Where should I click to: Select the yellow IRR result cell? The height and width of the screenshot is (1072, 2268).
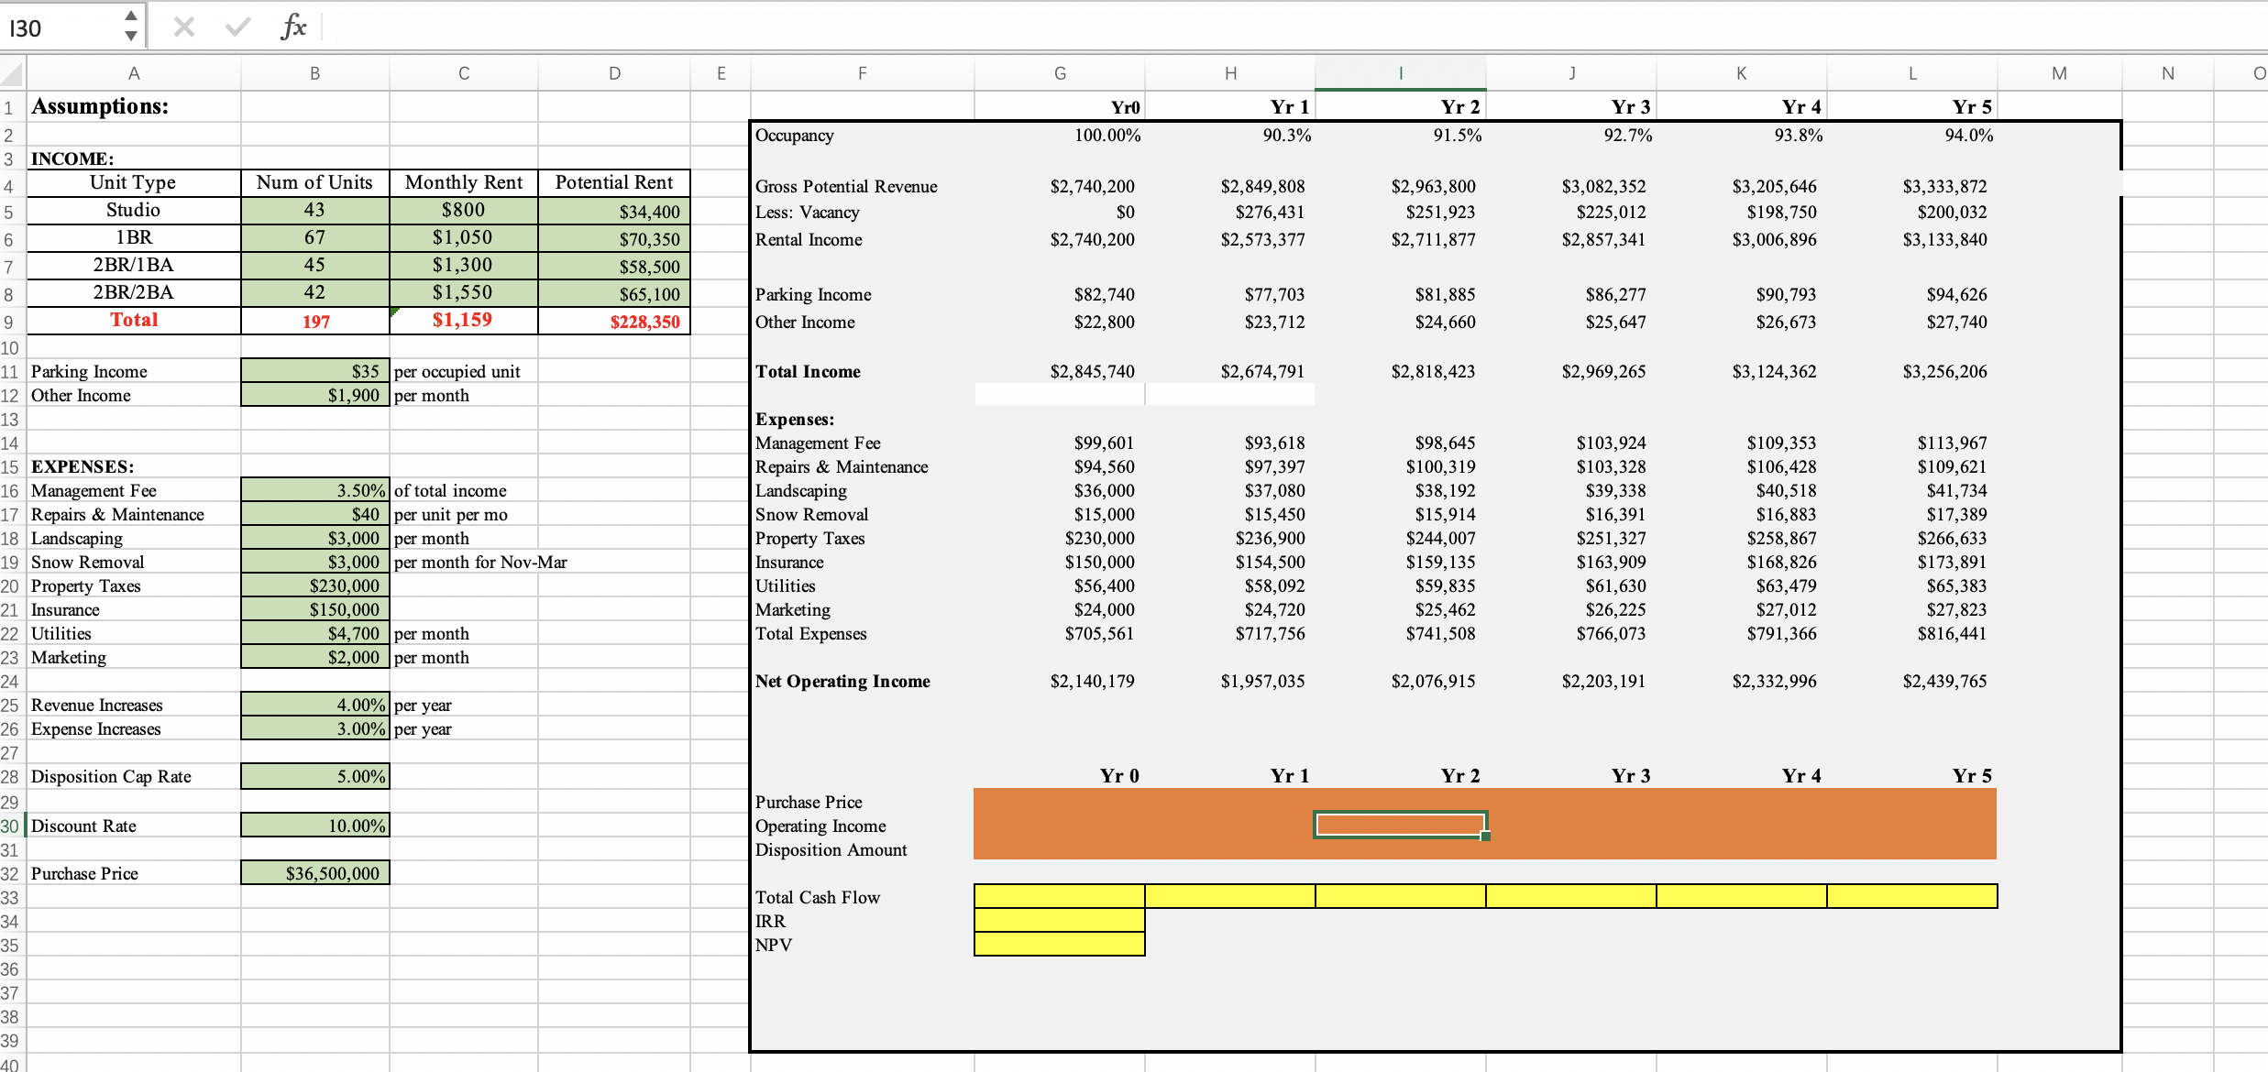point(1059,921)
